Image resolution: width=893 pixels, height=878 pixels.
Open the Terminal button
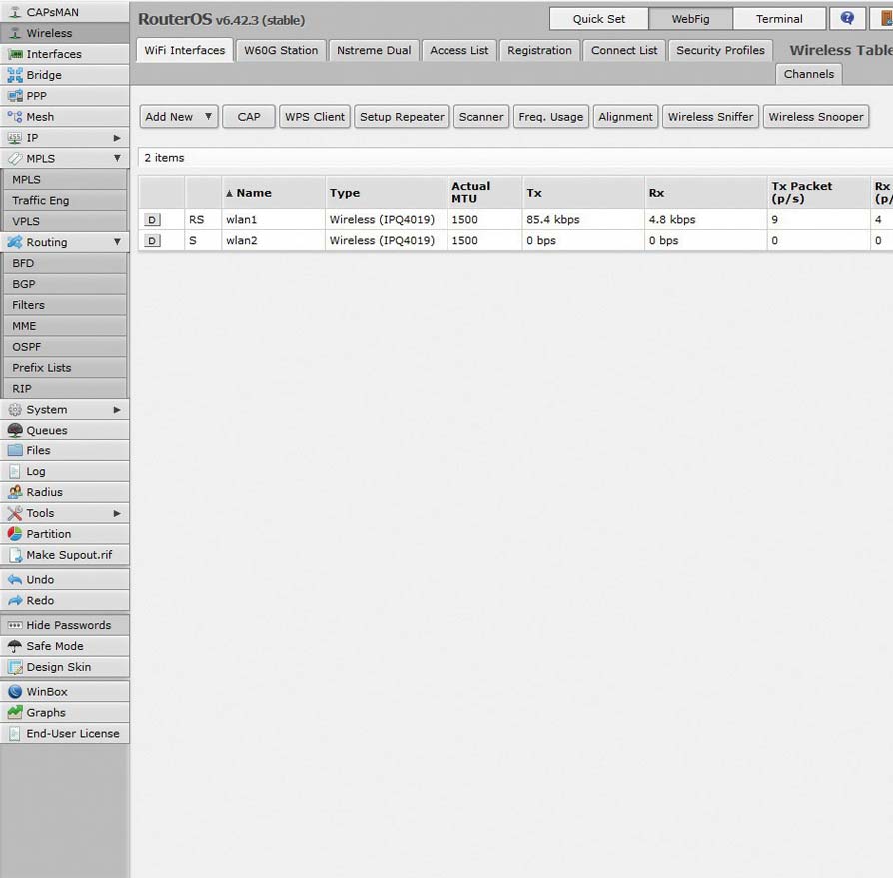pos(779,19)
